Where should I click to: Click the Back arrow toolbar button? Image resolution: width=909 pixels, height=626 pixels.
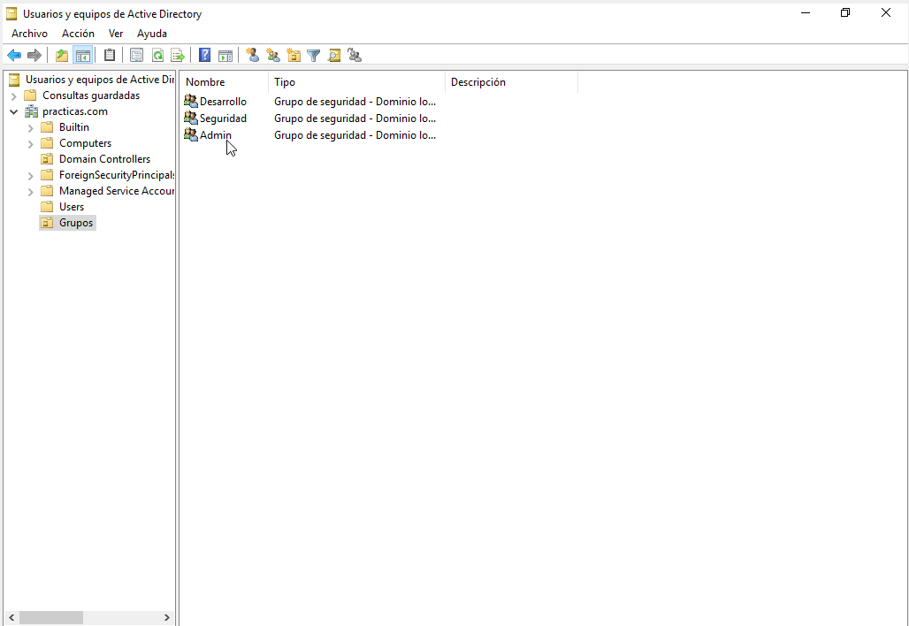point(14,56)
